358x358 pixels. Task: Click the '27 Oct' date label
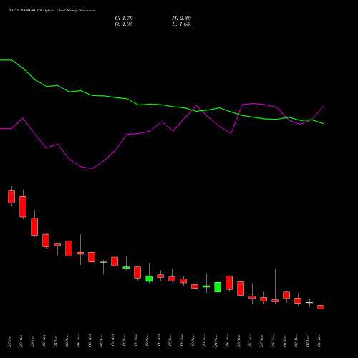pyautogui.click(x=10, y=341)
